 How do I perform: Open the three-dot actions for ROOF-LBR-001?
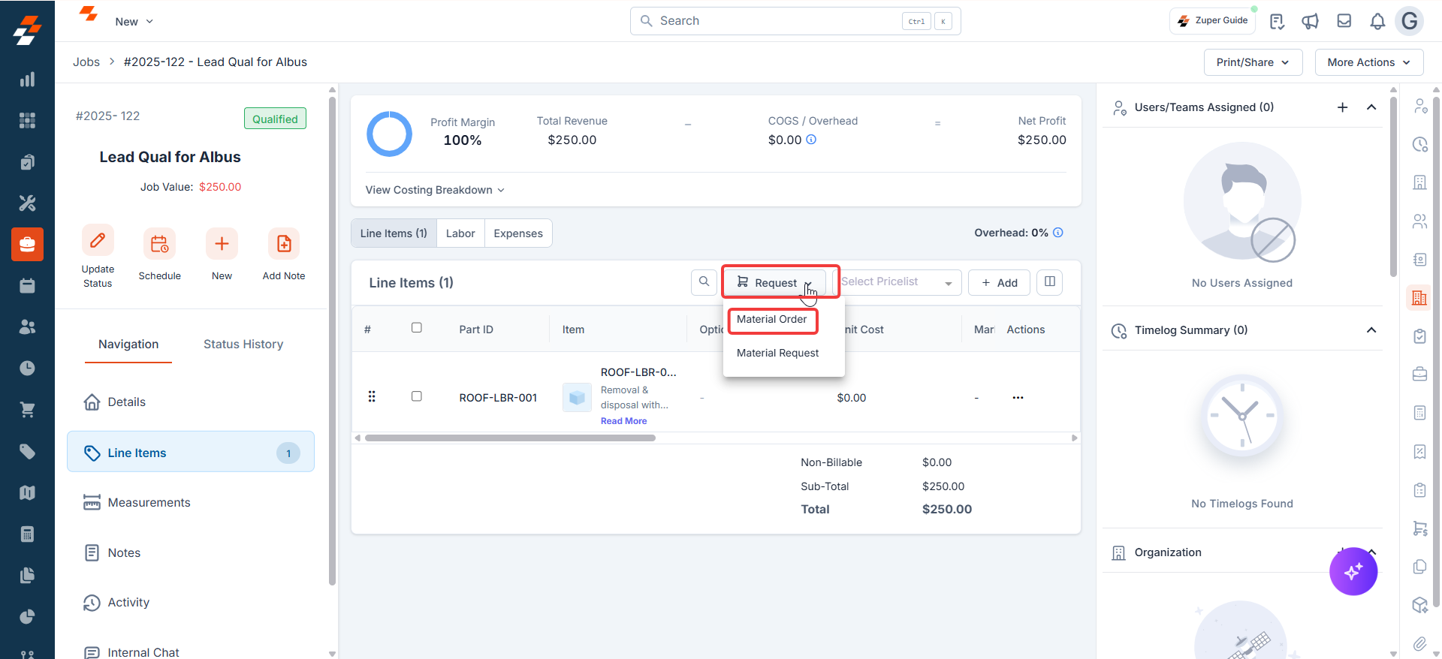1018,398
